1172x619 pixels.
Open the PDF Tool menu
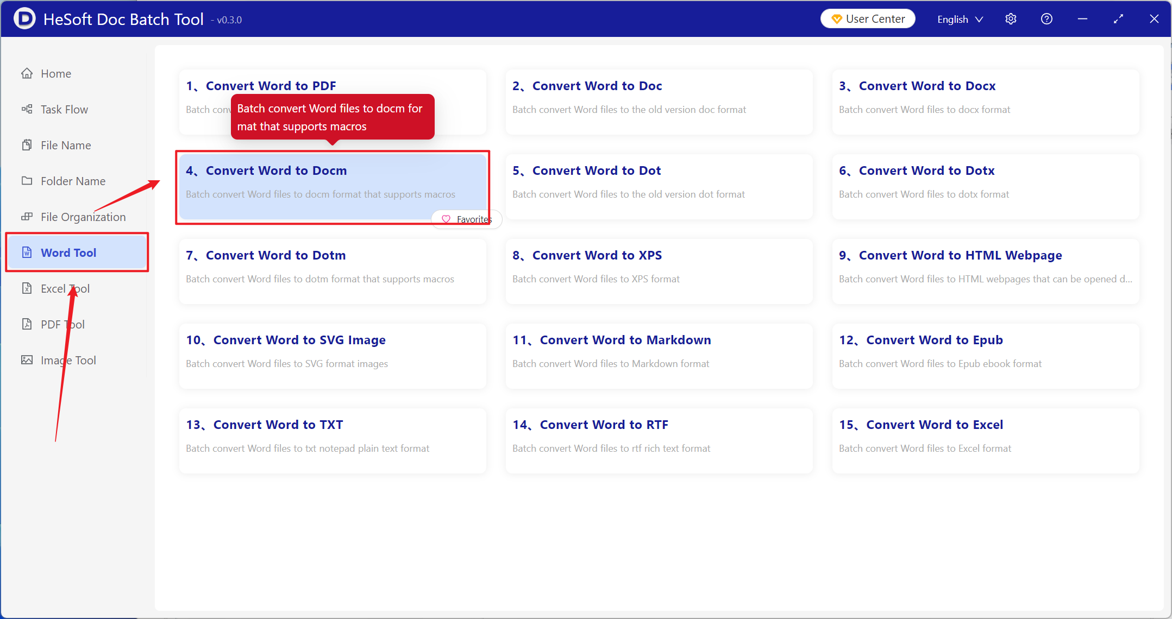coord(77,324)
